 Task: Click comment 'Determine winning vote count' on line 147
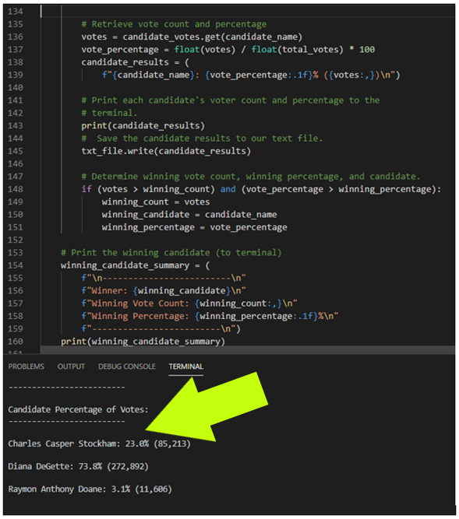[x=251, y=177]
